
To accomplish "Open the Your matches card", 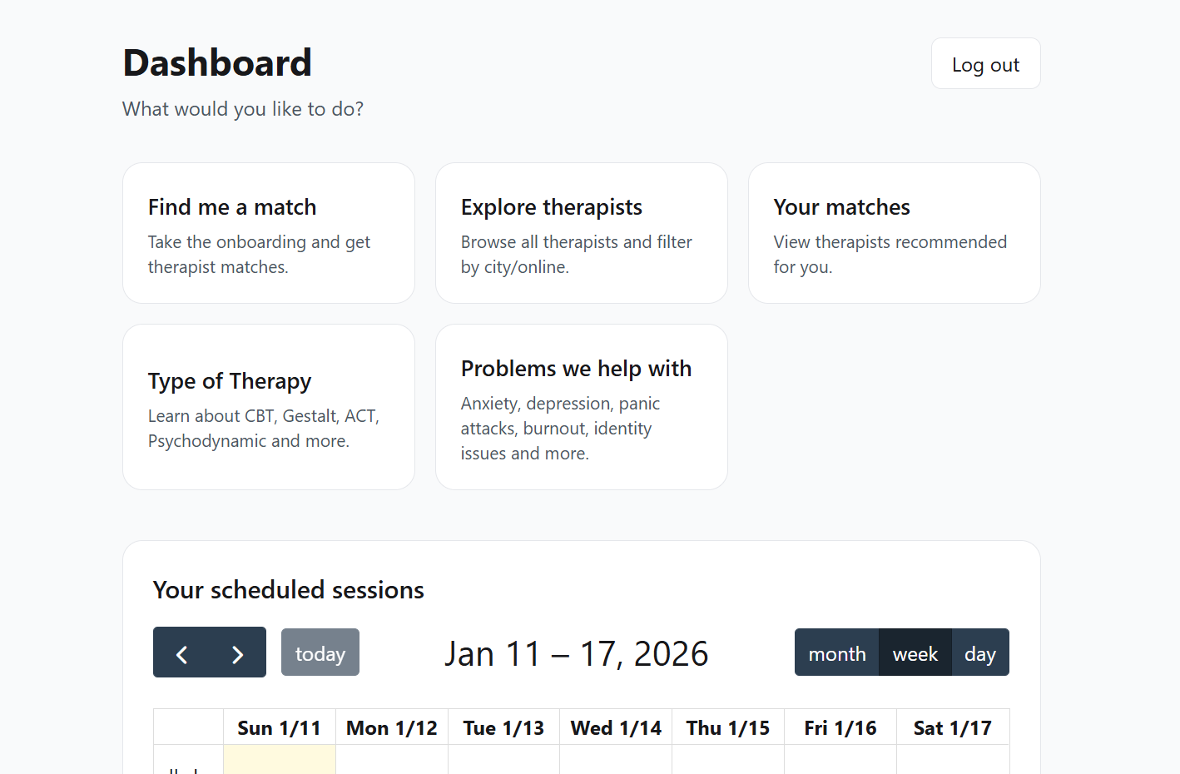I will [894, 233].
